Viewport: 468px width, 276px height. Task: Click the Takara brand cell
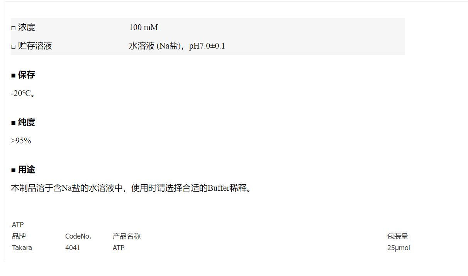click(x=22, y=248)
